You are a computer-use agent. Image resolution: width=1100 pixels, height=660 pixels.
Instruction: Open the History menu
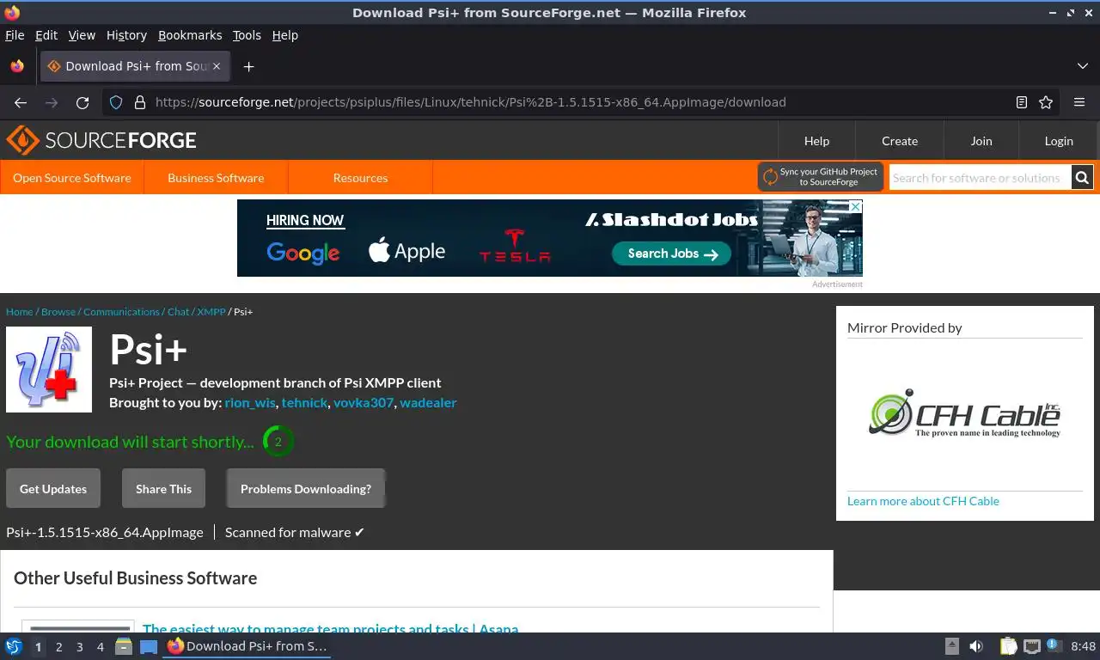click(x=126, y=35)
